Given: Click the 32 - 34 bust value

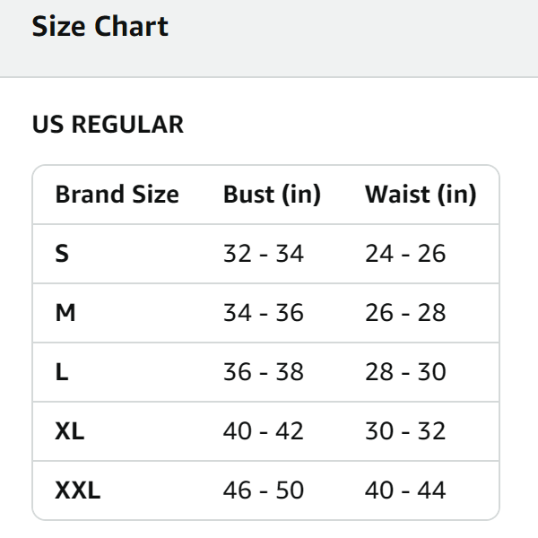Looking at the screenshot, I should pyautogui.click(x=263, y=254).
